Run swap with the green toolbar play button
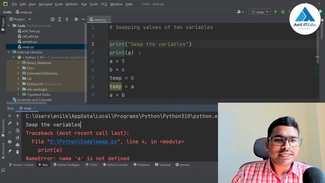 click(x=276, y=12)
